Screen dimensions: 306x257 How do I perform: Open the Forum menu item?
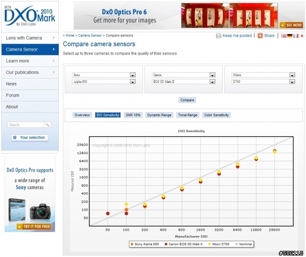click(30, 95)
